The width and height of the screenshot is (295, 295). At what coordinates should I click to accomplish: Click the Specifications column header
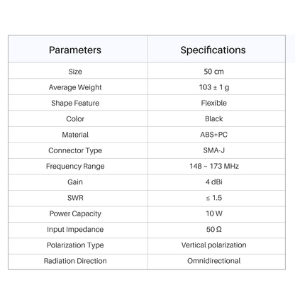(x=213, y=50)
